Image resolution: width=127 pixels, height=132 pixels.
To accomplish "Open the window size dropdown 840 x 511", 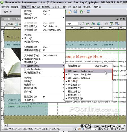I will (x=104, y=129).
